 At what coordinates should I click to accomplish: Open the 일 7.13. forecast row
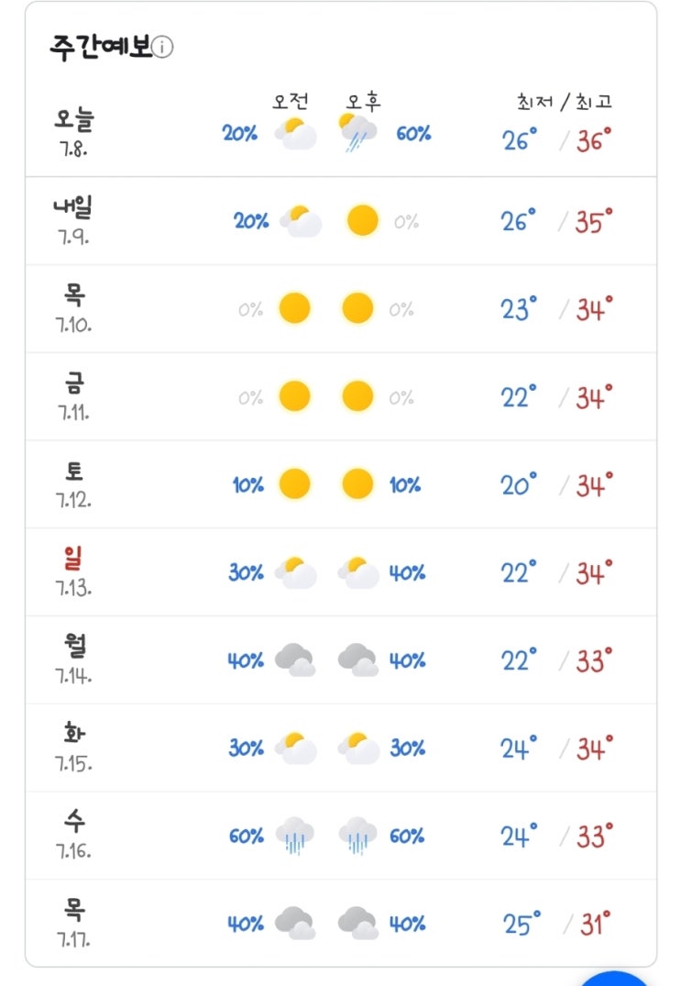point(341,572)
